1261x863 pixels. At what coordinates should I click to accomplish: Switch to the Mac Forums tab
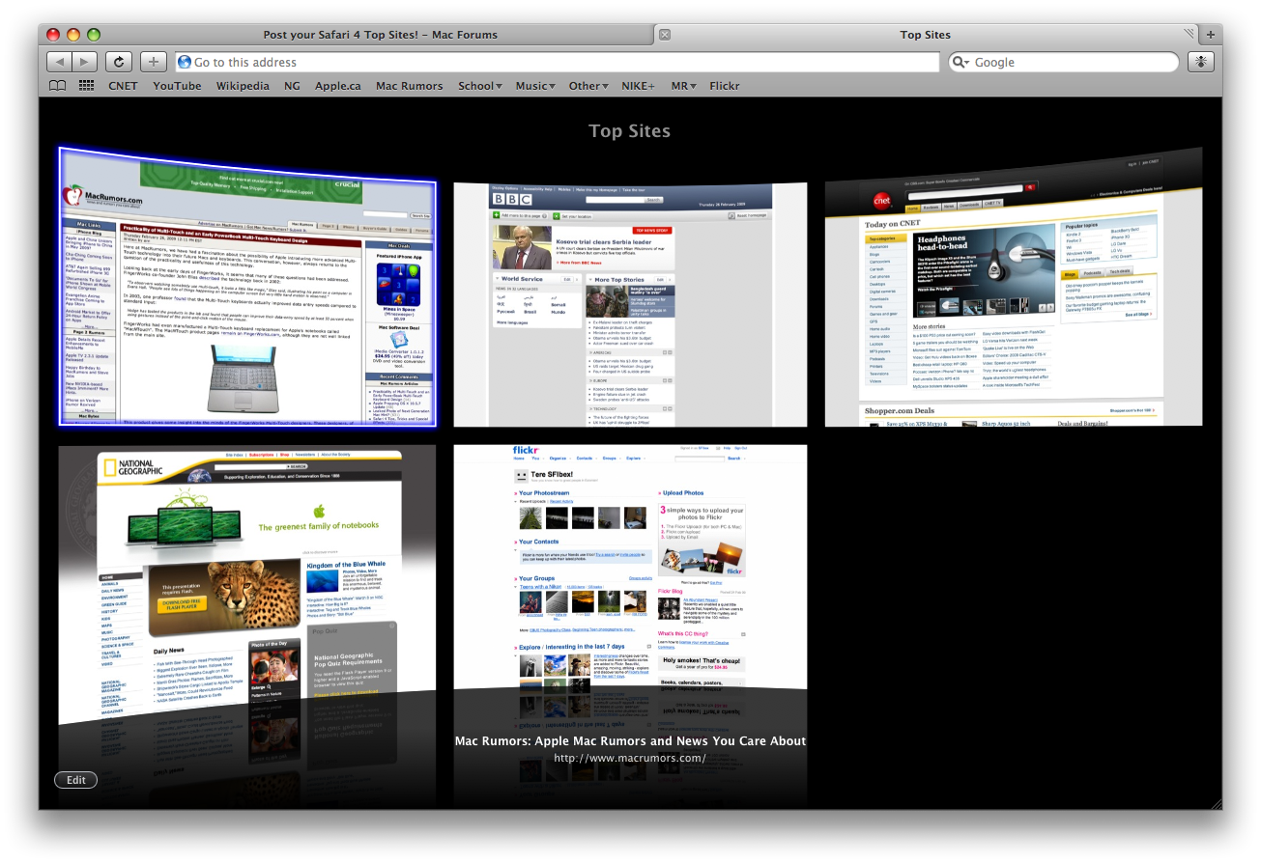[380, 35]
